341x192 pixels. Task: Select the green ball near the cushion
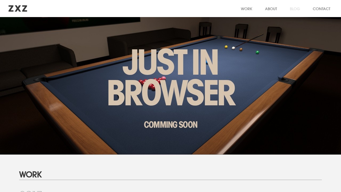click(257, 52)
